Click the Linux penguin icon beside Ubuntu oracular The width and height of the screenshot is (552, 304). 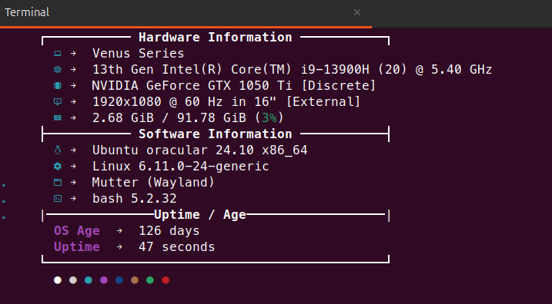click(x=58, y=150)
